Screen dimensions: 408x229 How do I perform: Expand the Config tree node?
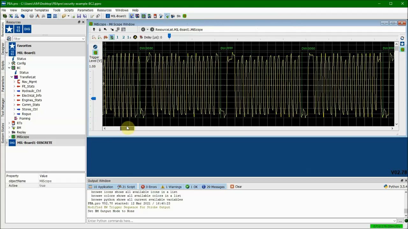point(9,63)
